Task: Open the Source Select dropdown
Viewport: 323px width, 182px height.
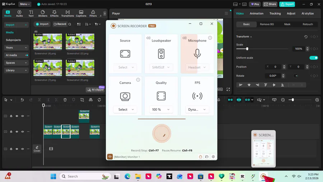Action: pyautogui.click(x=125, y=67)
